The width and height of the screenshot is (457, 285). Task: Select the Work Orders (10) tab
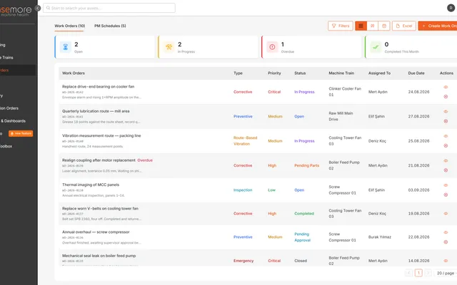[70, 26]
